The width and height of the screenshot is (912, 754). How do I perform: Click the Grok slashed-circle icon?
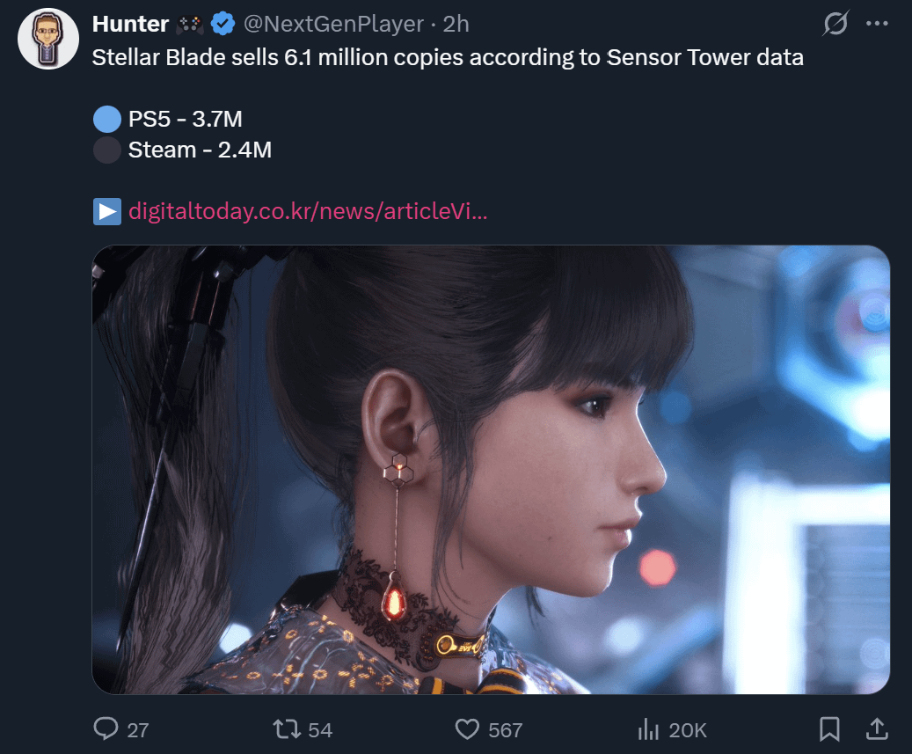point(835,25)
